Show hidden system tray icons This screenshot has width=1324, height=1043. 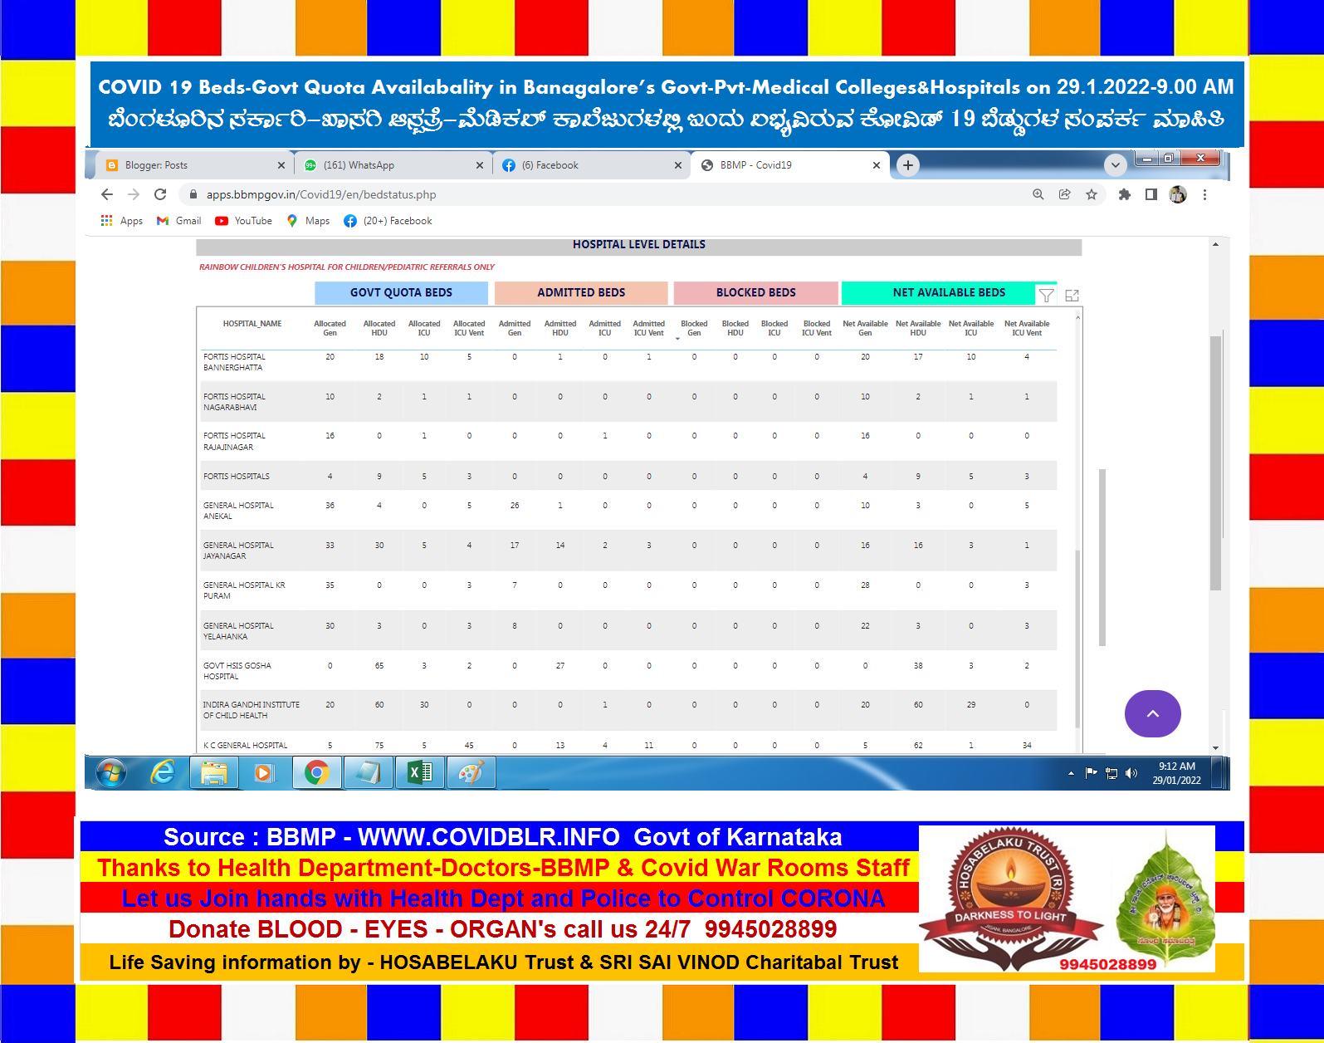coord(1071,773)
